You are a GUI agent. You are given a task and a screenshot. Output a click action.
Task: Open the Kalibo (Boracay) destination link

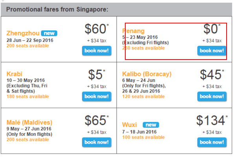pyautogui.click(x=147, y=74)
